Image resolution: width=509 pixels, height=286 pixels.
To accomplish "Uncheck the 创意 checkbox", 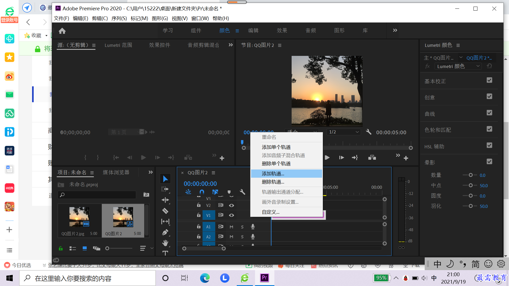I will 489,96.
